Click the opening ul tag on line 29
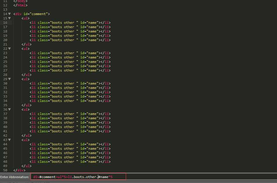The width and height of the screenshot is (277, 183). click(x=25, y=79)
